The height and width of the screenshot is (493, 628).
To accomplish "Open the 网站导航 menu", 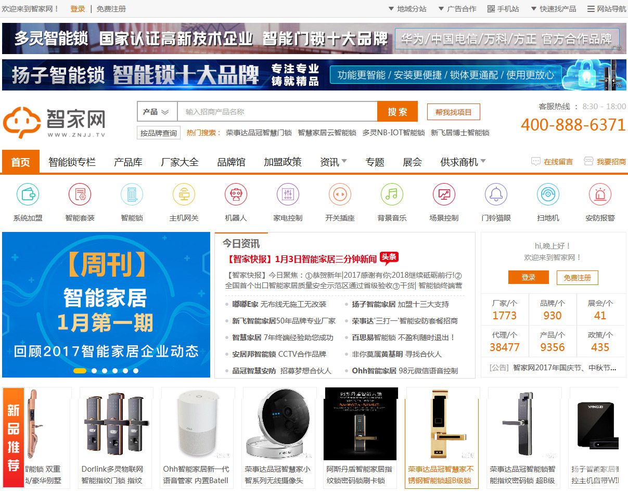I will (607, 9).
